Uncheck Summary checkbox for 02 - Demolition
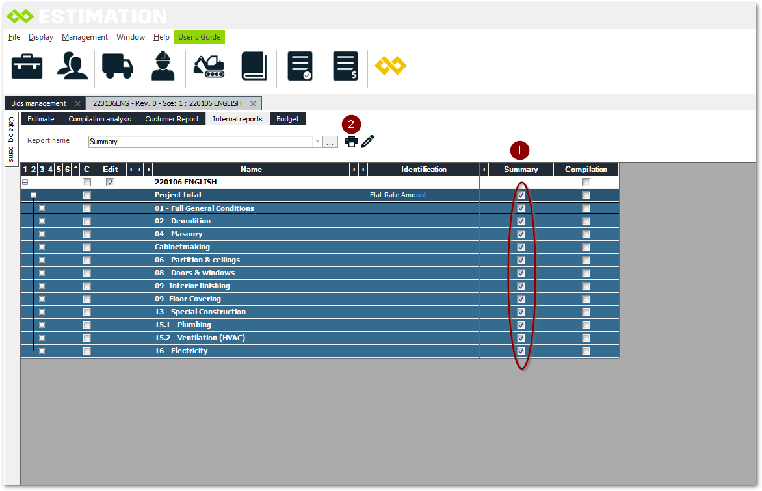The width and height of the screenshot is (762, 491). (x=521, y=221)
